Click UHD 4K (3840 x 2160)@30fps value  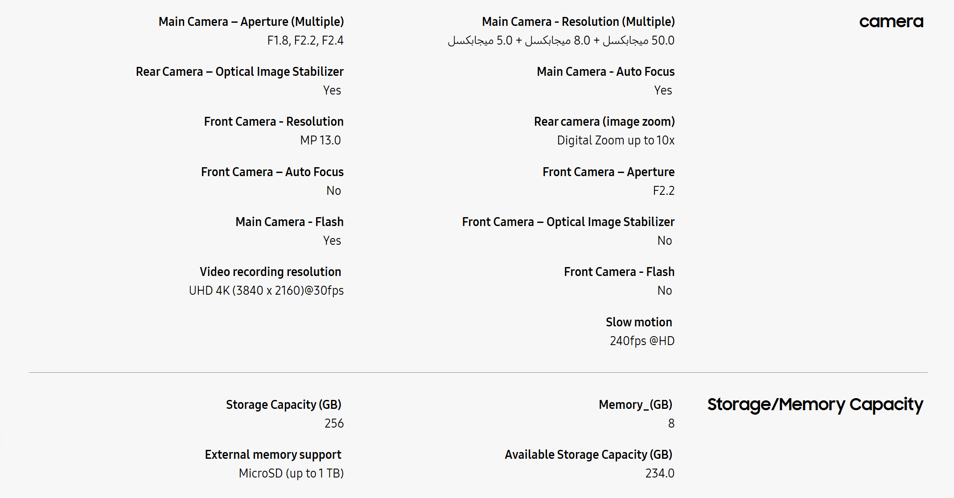[266, 291]
